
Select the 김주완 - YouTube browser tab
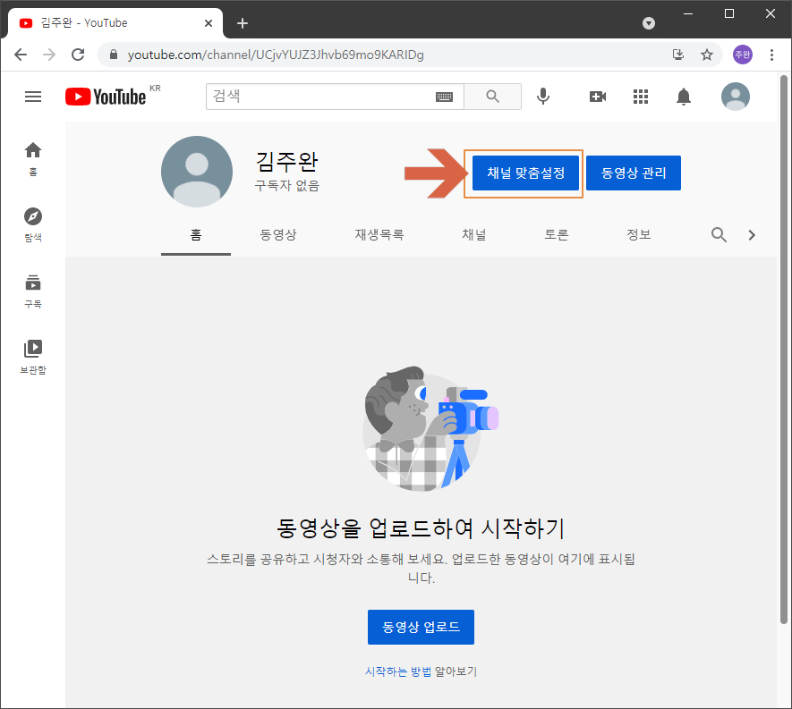coord(115,23)
